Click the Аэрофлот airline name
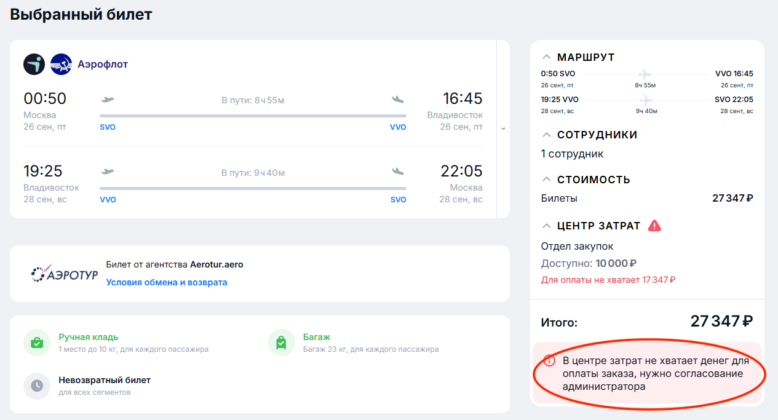 click(x=103, y=64)
